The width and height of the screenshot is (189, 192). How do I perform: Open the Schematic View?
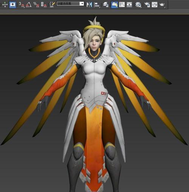(x=129, y=5)
